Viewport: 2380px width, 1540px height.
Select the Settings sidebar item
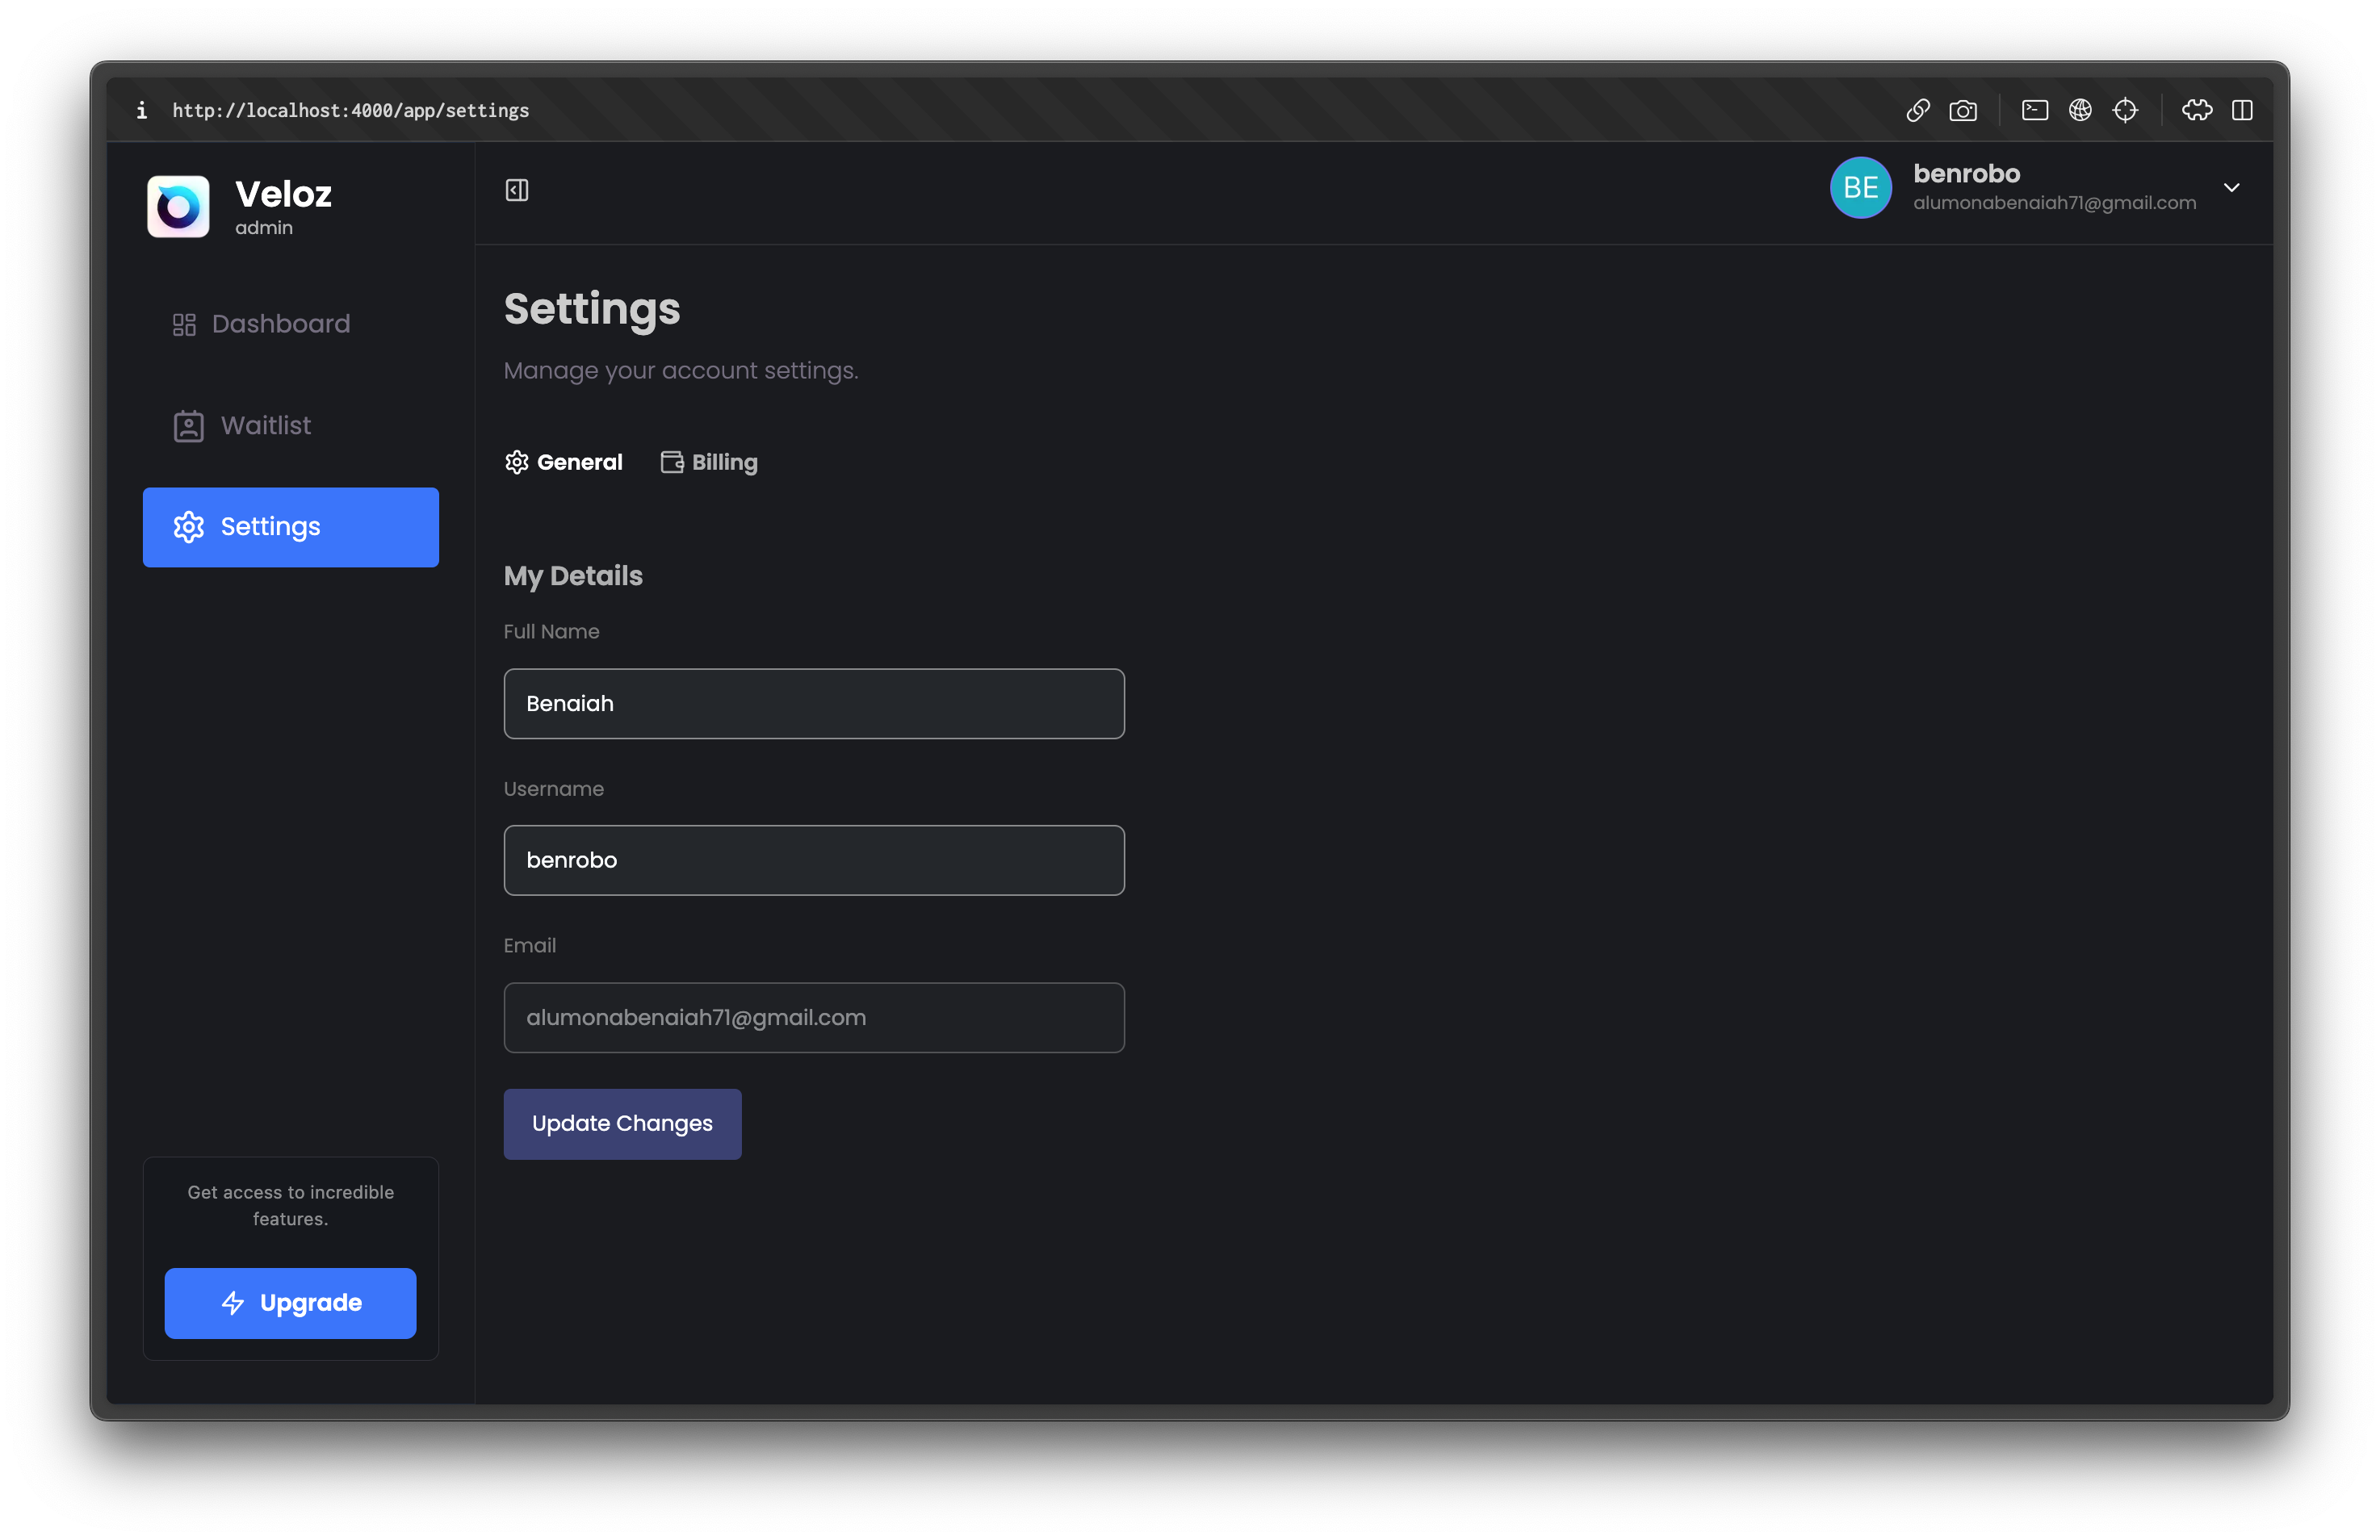pyautogui.click(x=290, y=527)
